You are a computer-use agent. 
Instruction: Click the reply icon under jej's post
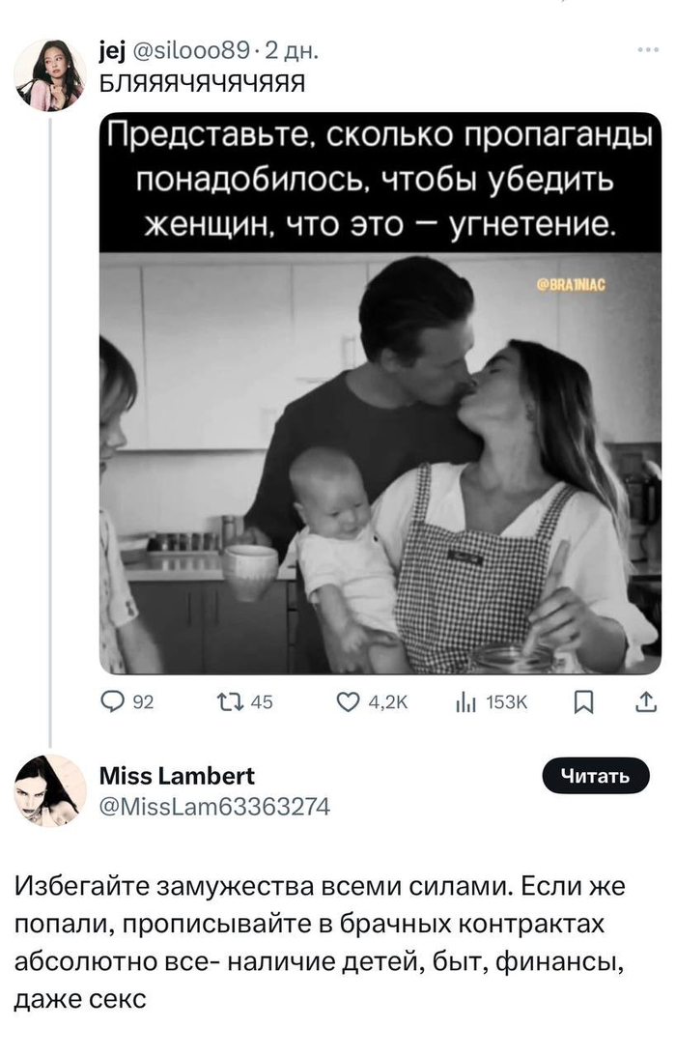116,703
